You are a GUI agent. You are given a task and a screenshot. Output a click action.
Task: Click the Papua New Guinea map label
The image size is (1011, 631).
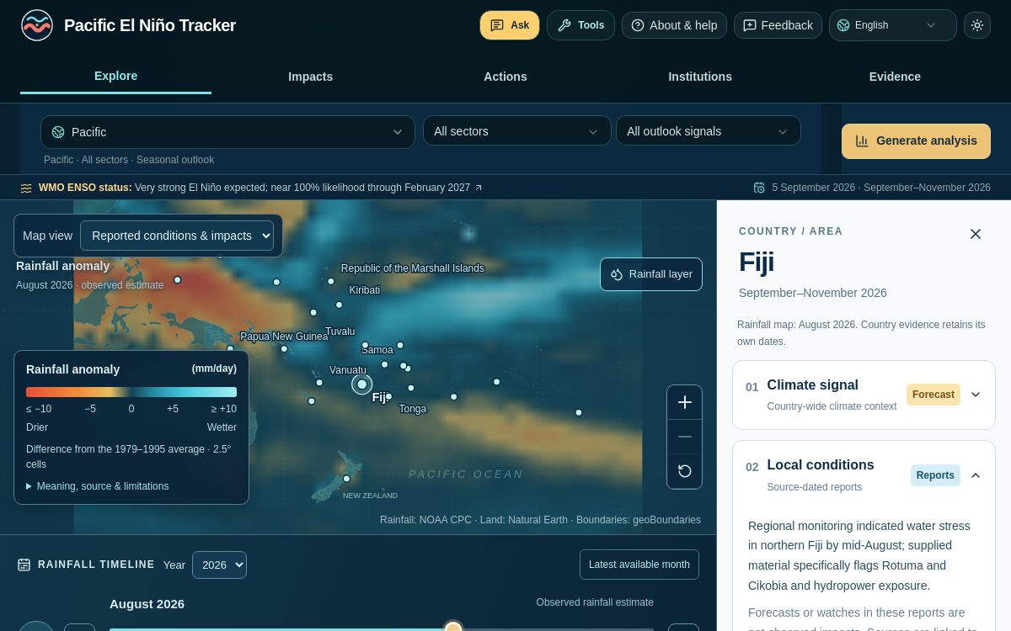click(x=284, y=337)
